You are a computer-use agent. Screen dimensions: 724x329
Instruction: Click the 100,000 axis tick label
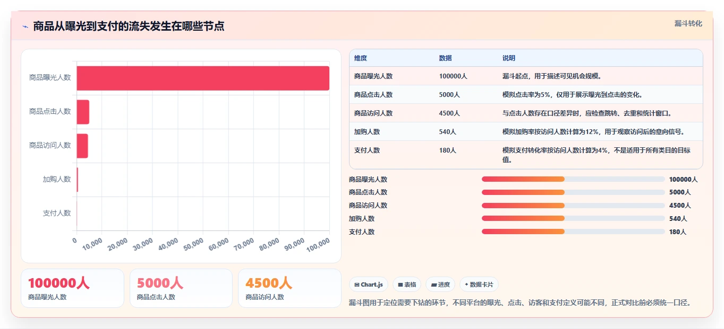317,244
